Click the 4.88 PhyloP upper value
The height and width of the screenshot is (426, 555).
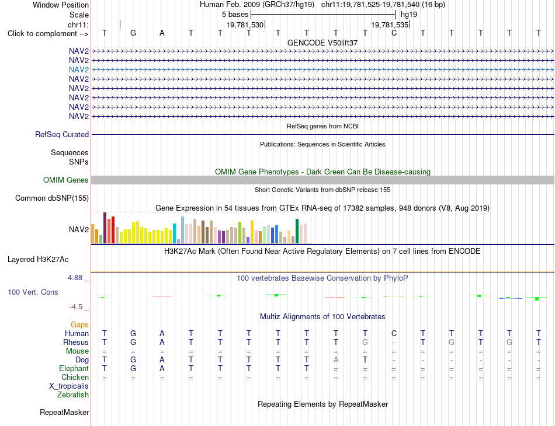[x=75, y=278]
